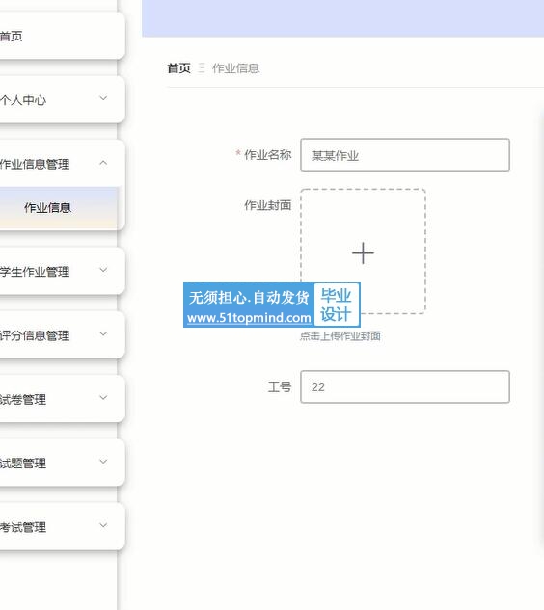
Task: Focus the 作业名称 input field
Action: point(405,155)
